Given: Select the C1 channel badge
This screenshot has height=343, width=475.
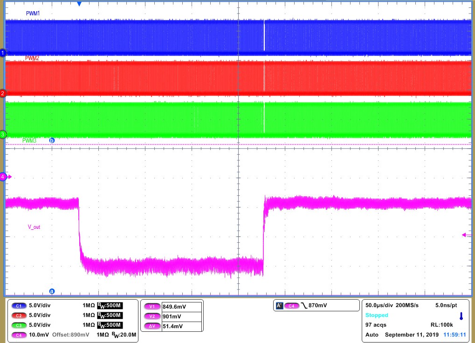Looking at the screenshot, I should (x=19, y=306).
